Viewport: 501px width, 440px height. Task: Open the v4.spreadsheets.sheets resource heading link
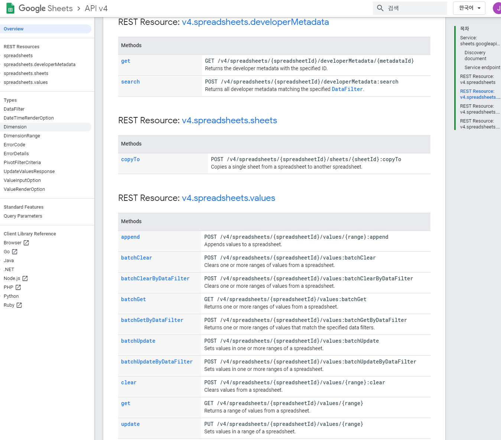(x=230, y=120)
